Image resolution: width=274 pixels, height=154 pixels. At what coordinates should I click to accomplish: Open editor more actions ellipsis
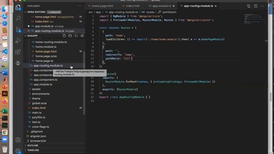(x=262, y=6)
